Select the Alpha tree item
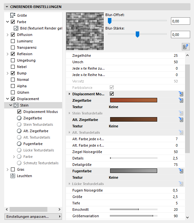 [22, 86]
